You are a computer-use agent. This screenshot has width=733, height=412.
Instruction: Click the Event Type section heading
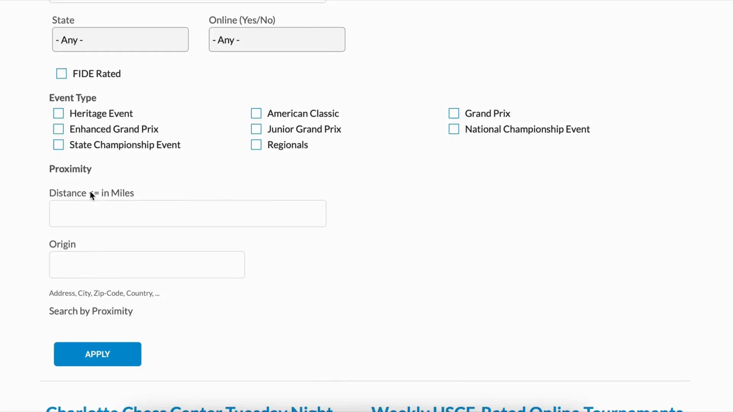coord(73,98)
